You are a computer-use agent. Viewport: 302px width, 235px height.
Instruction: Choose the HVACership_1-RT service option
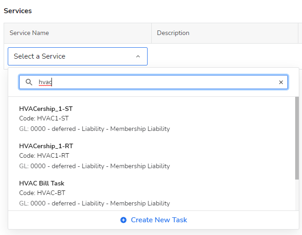tap(46, 146)
